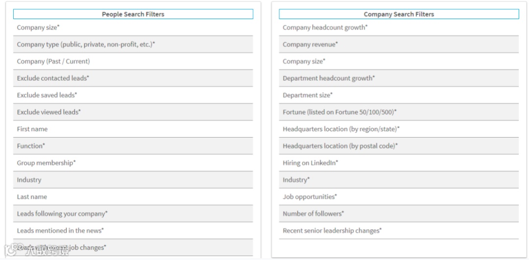Screen dimensions: 529x260
Task: Click the Exclude saved leads filter
Action: (47, 95)
